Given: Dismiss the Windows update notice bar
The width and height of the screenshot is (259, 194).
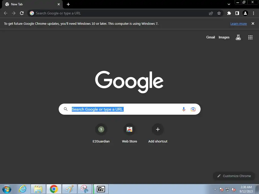Looking at the screenshot, I should coord(253,23).
